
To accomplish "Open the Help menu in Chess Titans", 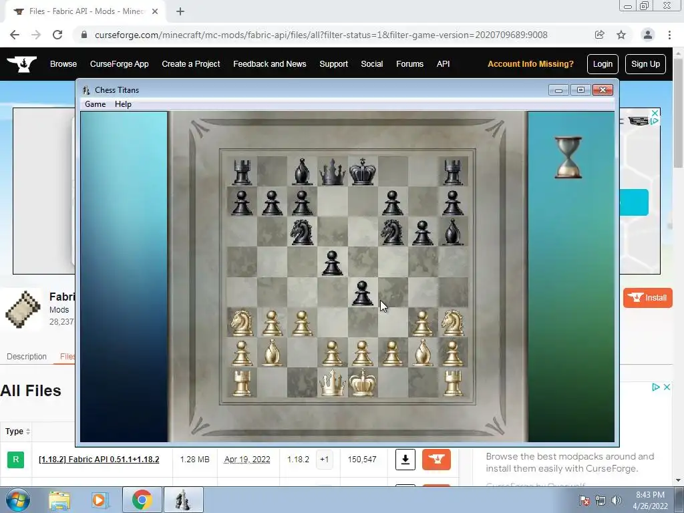I will click(123, 104).
